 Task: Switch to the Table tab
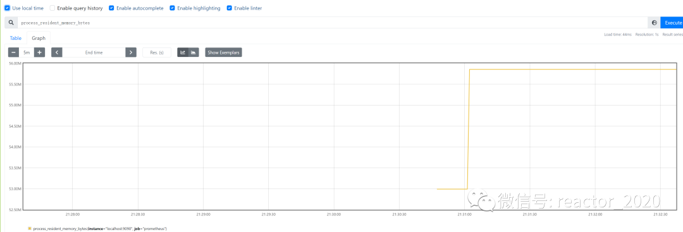[x=16, y=38]
